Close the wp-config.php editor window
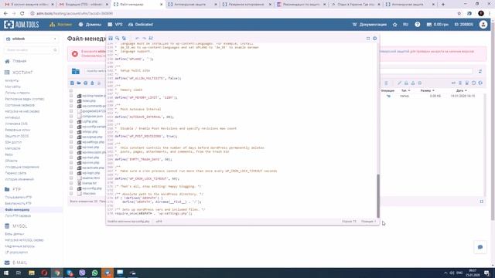Image resolution: width=495 pixels, height=278 pixels. (374, 39)
